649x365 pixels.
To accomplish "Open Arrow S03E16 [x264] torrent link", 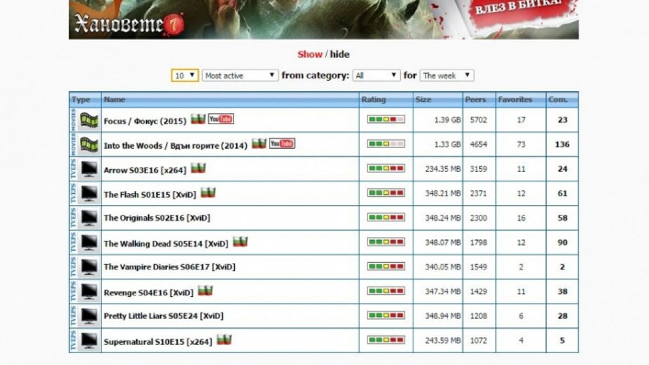I will [x=145, y=170].
